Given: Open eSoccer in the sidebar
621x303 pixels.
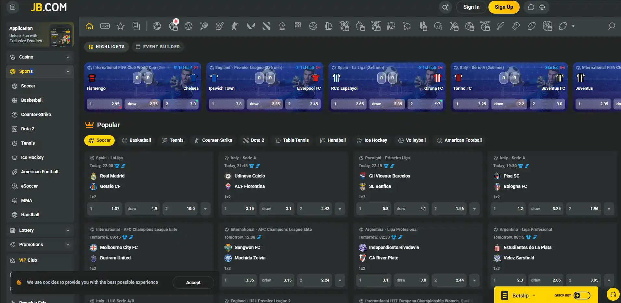Looking at the screenshot, I should [40, 186].
